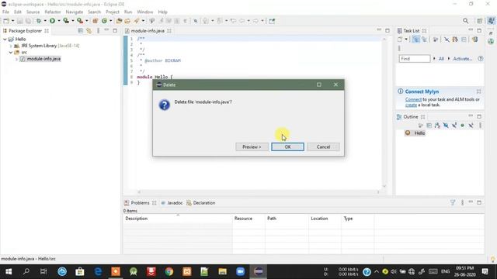
Task: Open the Project menu
Action: pyautogui.click(x=112, y=12)
